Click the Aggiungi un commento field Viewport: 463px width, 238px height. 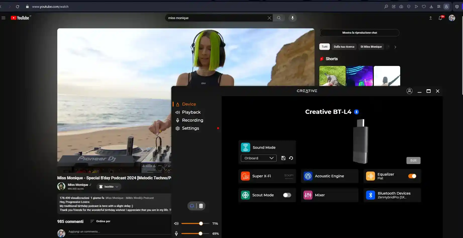coord(120,232)
